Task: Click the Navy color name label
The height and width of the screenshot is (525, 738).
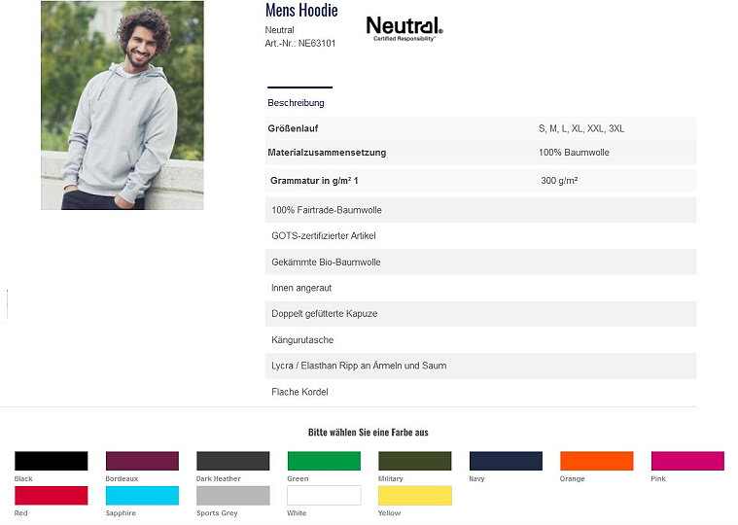Action: click(476, 478)
